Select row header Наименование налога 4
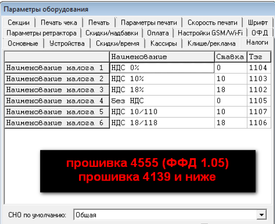This screenshot has width=275, height=224. [57, 101]
